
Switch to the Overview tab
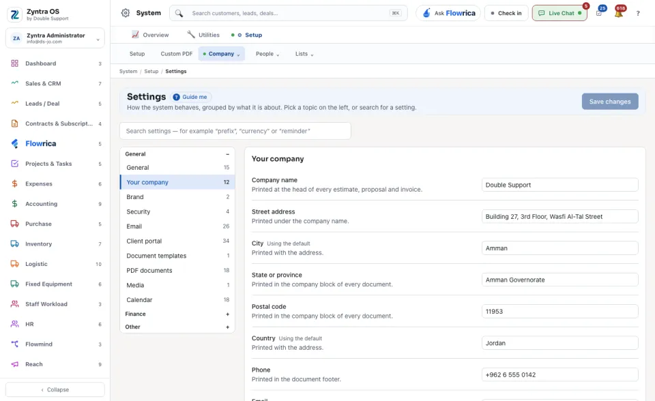click(x=150, y=35)
